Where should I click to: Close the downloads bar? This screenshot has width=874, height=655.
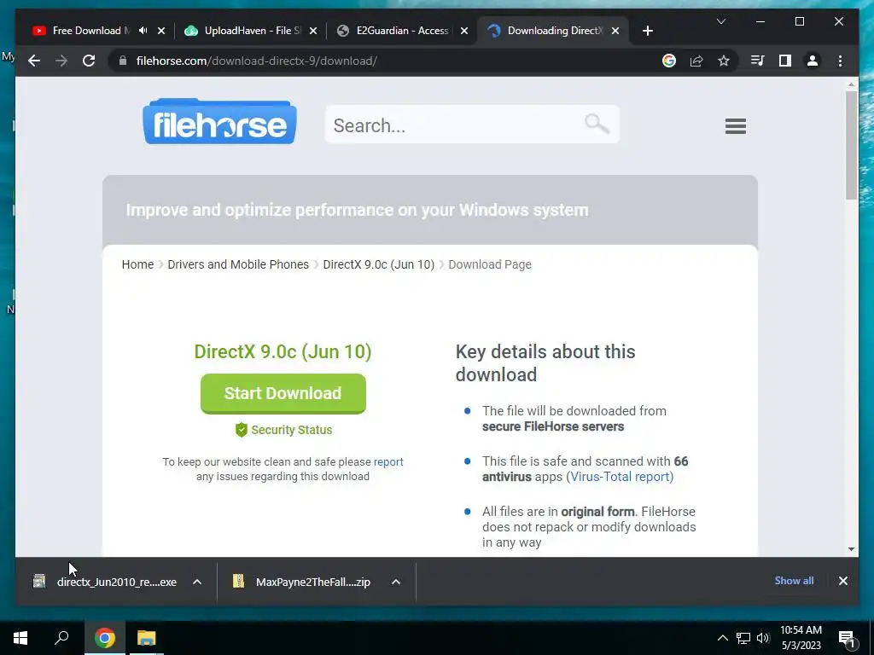click(842, 581)
